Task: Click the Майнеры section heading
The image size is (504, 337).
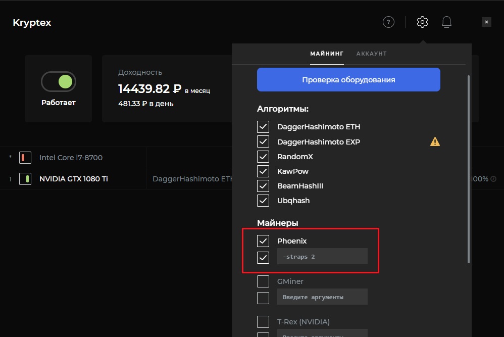Action: click(278, 223)
